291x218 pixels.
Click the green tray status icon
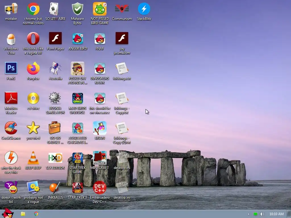(x=255, y=214)
